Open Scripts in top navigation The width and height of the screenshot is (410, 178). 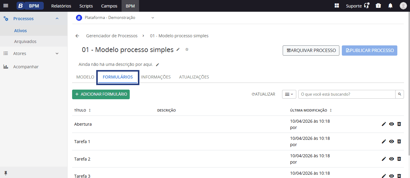(x=86, y=6)
